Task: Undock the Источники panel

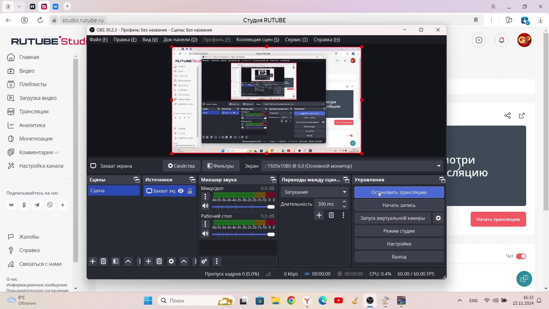Action: pyautogui.click(x=192, y=180)
